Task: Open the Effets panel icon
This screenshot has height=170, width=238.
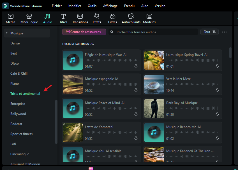Action: (97, 16)
